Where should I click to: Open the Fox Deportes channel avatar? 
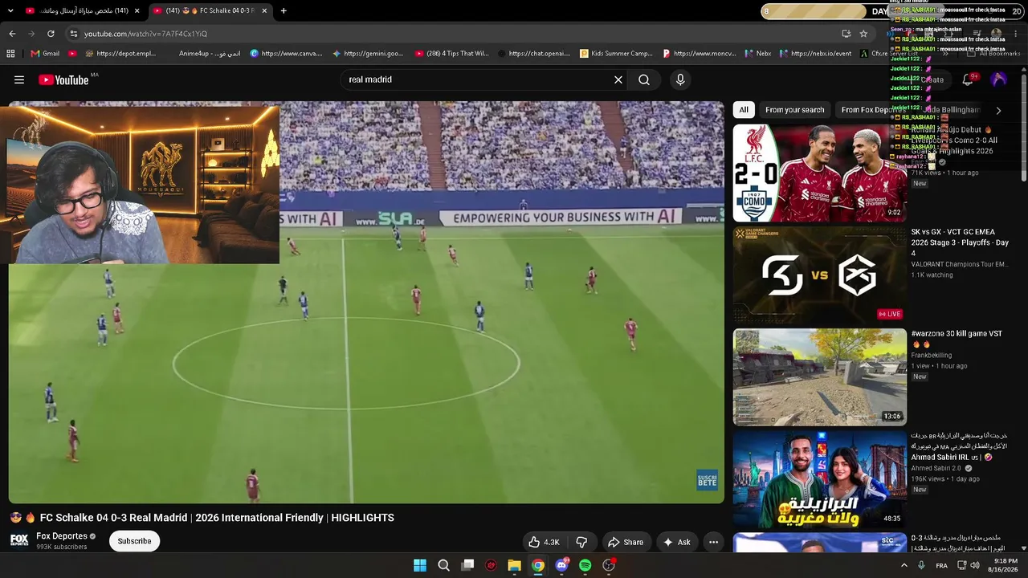[19, 539]
